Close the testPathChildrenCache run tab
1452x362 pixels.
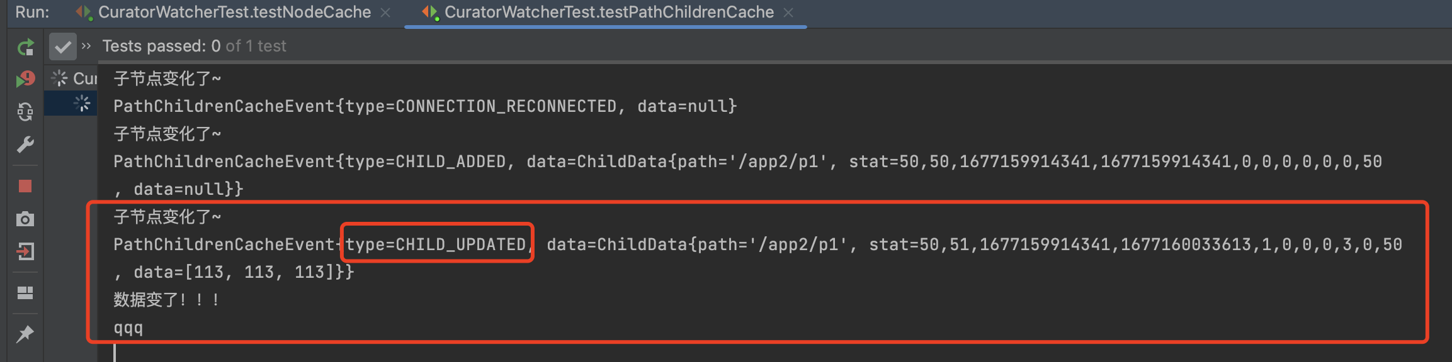pos(788,13)
